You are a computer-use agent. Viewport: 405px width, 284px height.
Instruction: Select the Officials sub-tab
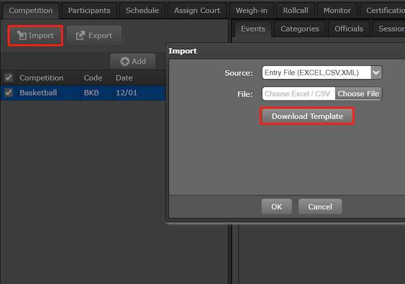tap(349, 28)
